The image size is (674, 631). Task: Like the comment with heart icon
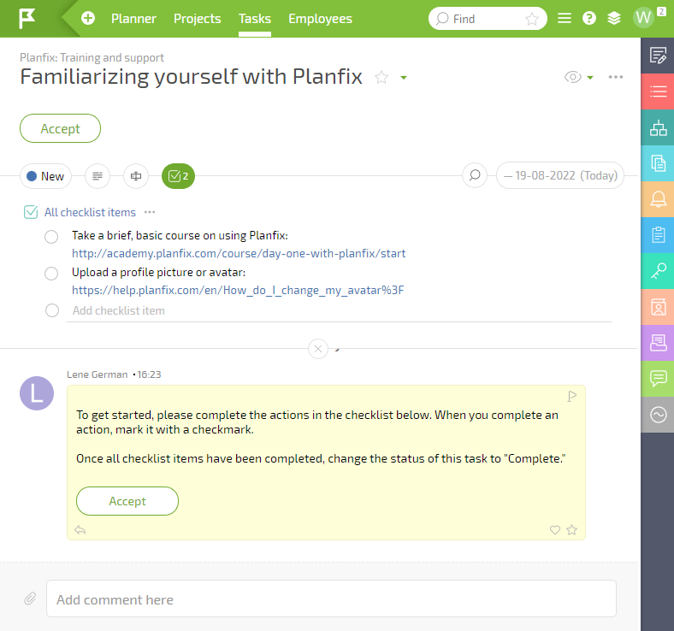(555, 530)
